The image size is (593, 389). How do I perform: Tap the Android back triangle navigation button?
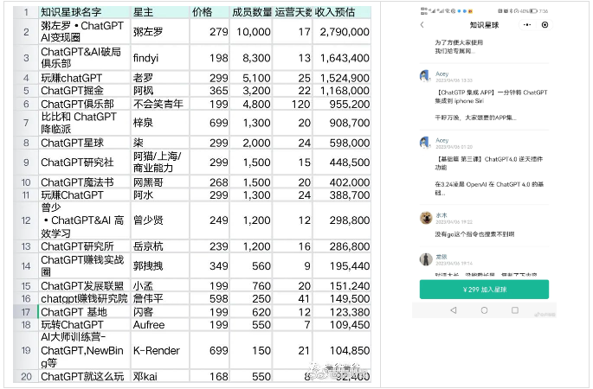(x=454, y=310)
